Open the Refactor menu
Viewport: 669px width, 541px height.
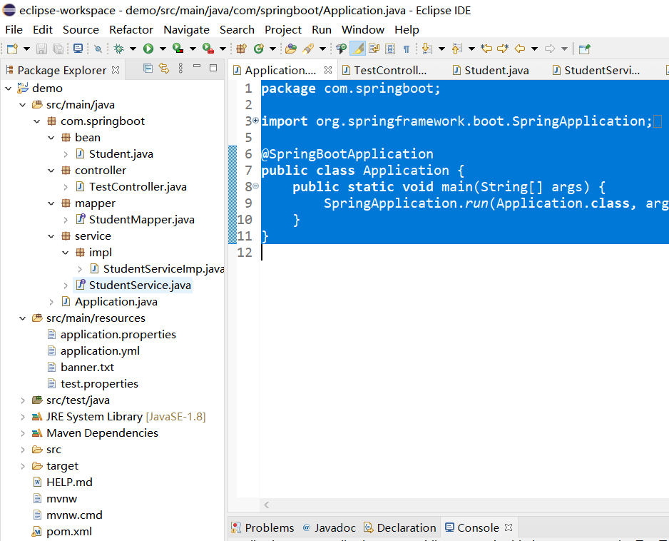pyautogui.click(x=131, y=29)
